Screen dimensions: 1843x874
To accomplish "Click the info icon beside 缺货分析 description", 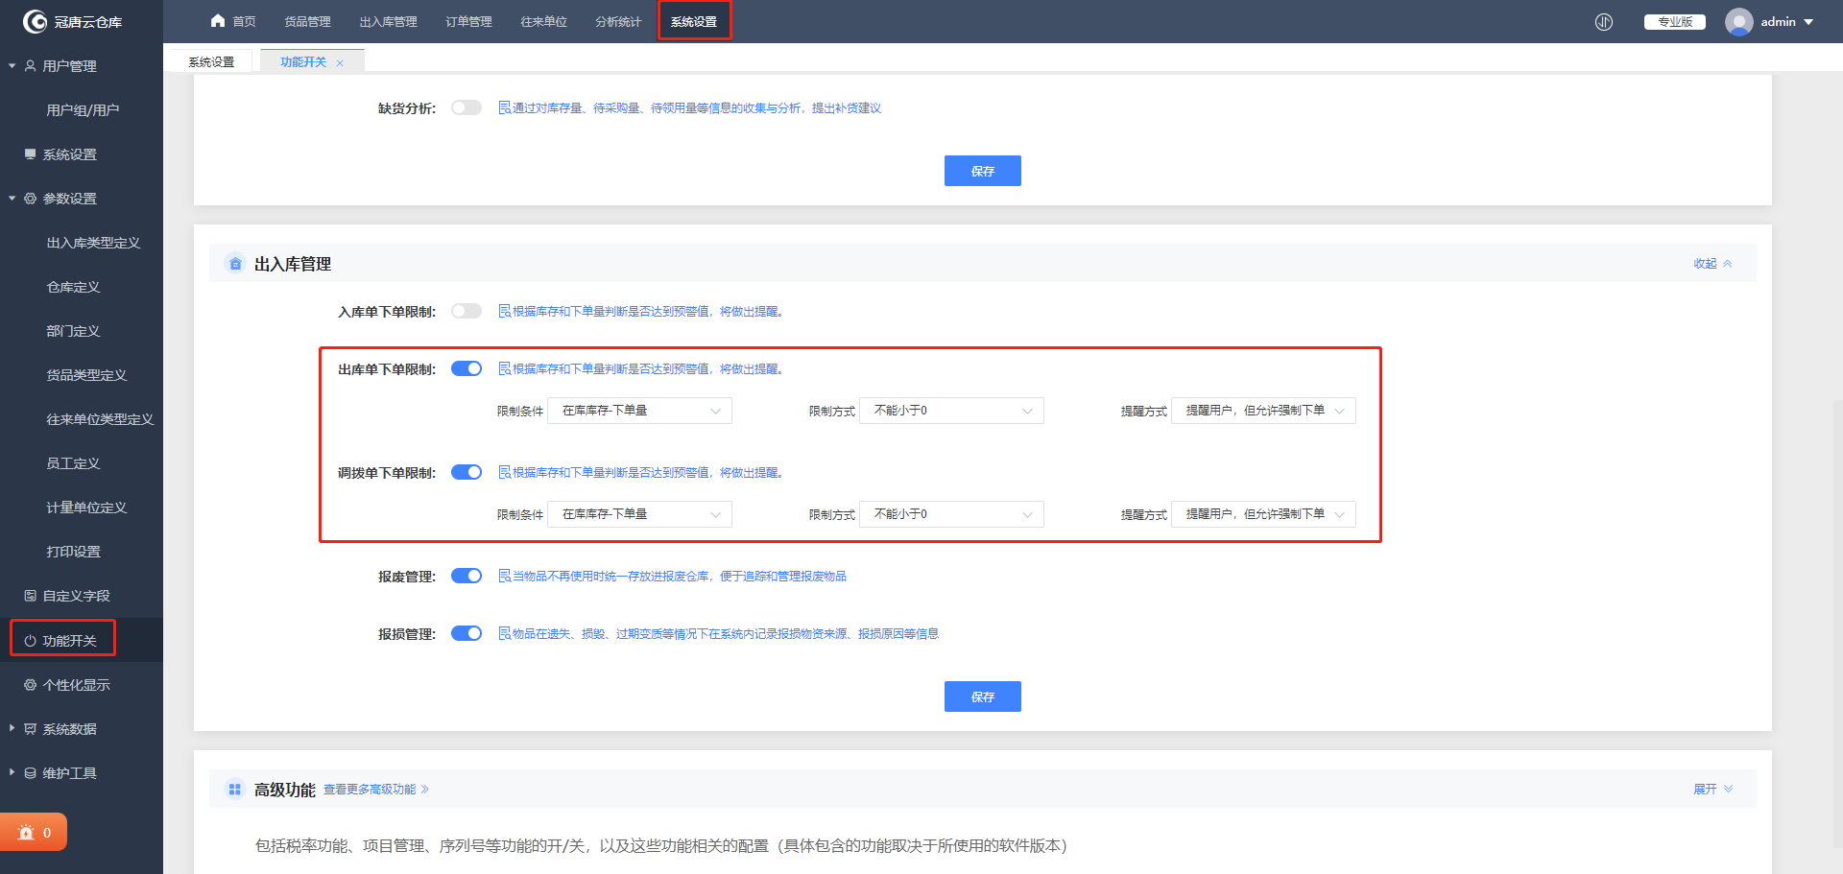I will point(504,108).
